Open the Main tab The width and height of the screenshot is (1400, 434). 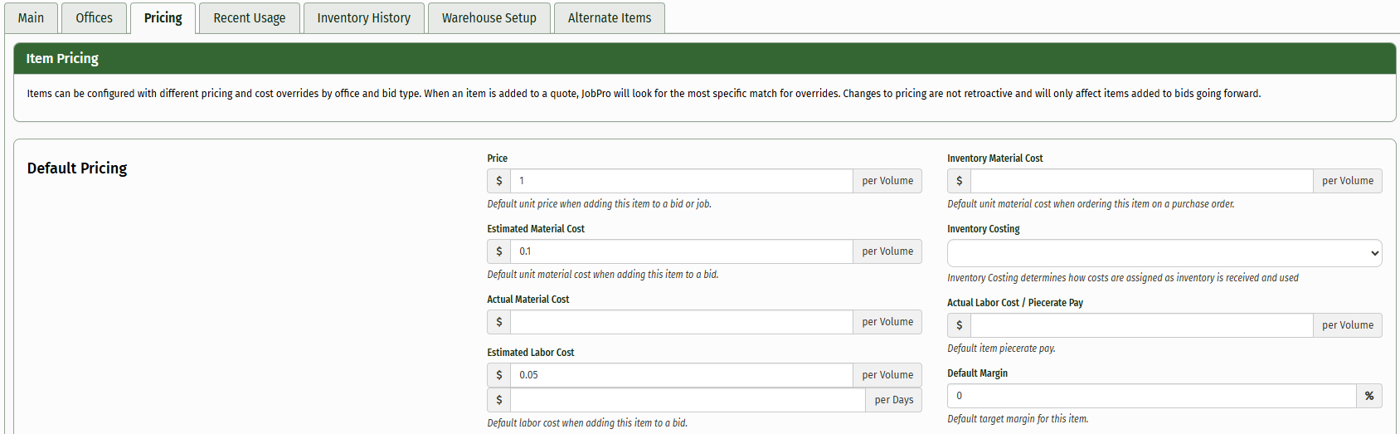click(32, 17)
